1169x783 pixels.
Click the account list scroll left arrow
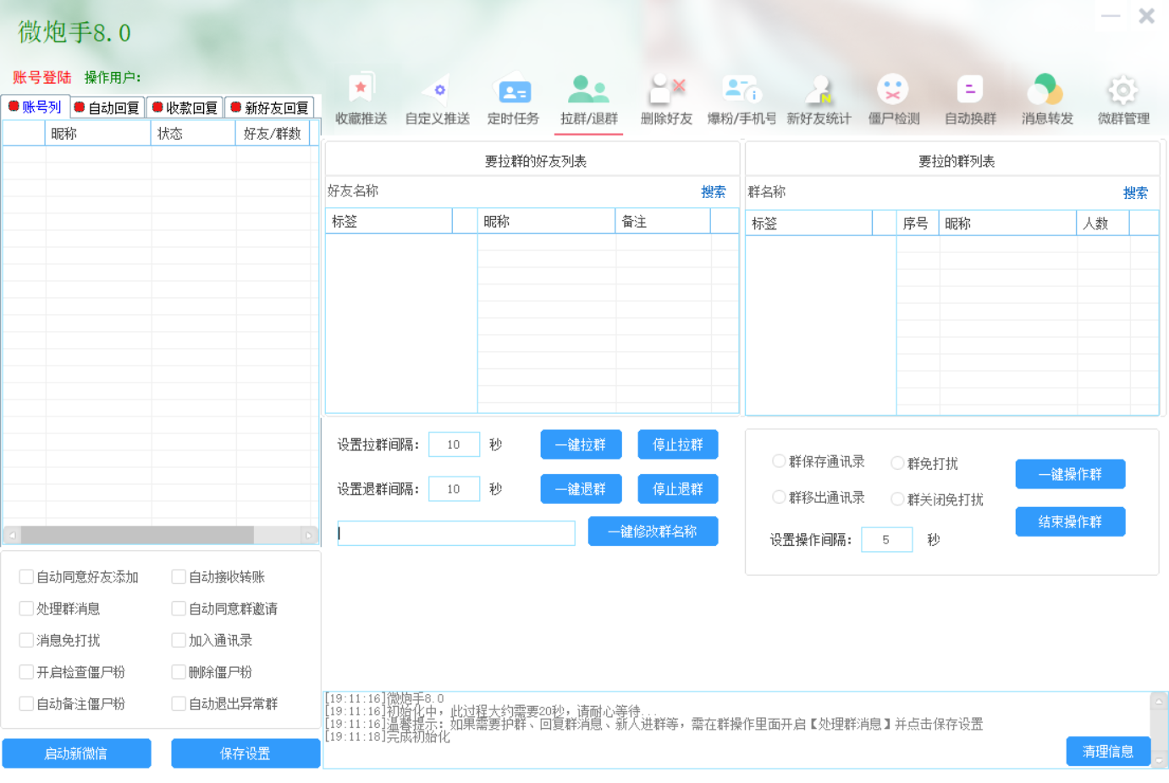tap(12, 535)
